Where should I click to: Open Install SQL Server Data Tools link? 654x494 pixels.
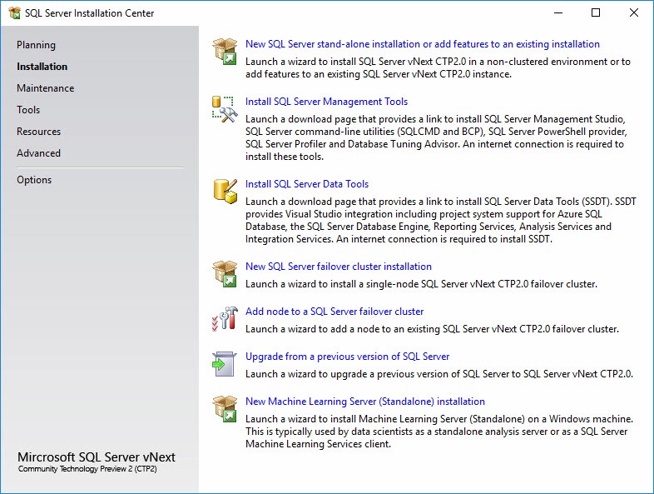coord(307,184)
